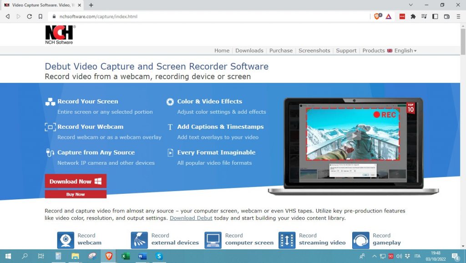466x263 pixels.
Task: Toggle the bookmark star for this page
Action: [x=41, y=16]
